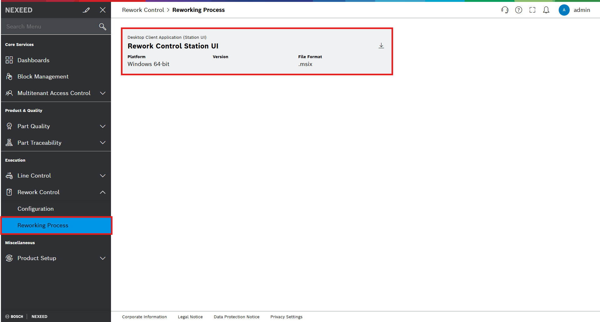Close the navigation sidebar

coord(103,10)
